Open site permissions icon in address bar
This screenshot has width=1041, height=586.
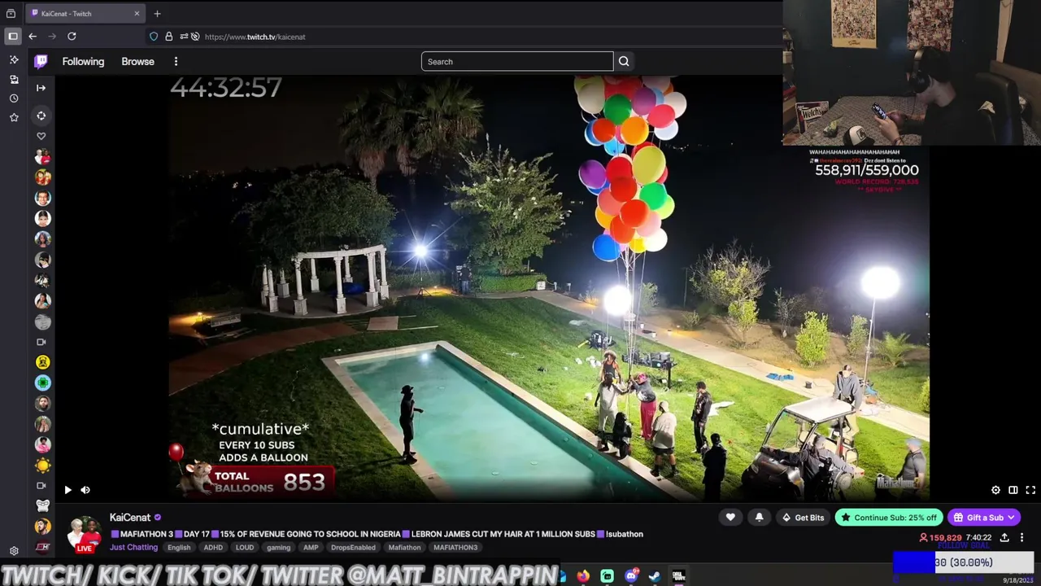(x=184, y=37)
